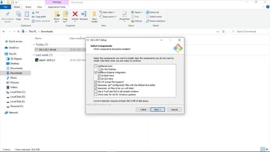The height and width of the screenshot is (152, 270).
Task: Switch to the Home ribbon tab
Action: tap(17, 7)
